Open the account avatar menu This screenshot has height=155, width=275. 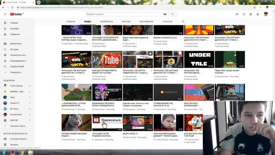(266, 14)
